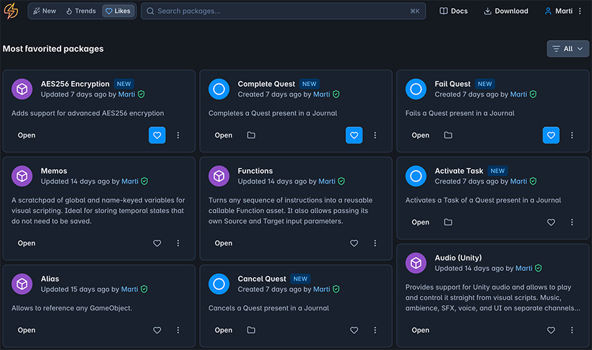Click the Cancel Quest circle icon
The width and height of the screenshot is (592, 350).
coord(219,284)
